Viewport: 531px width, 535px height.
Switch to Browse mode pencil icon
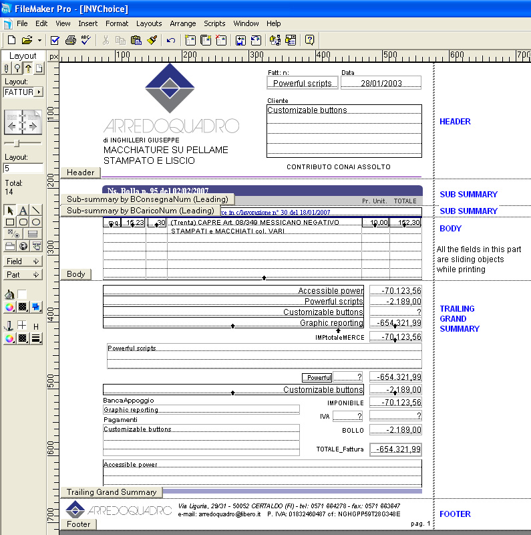point(7,68)
